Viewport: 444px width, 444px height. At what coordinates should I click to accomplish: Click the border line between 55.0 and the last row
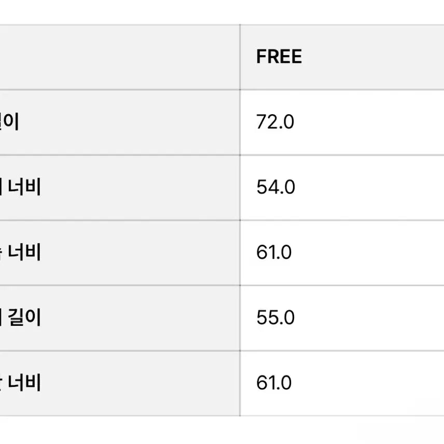[x=341, y=350]
